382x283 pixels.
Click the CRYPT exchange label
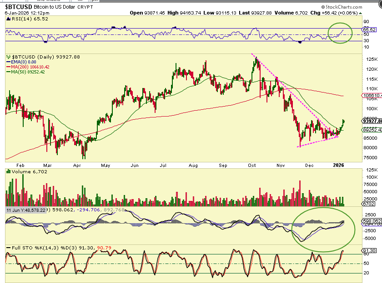[85, 7]
